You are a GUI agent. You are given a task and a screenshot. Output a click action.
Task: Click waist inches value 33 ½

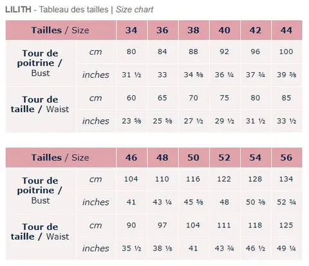[286, 121]
